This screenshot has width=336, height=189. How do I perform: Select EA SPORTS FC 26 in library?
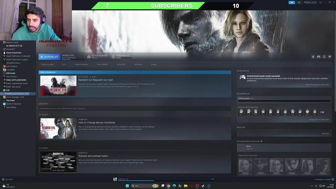[14, 46]
